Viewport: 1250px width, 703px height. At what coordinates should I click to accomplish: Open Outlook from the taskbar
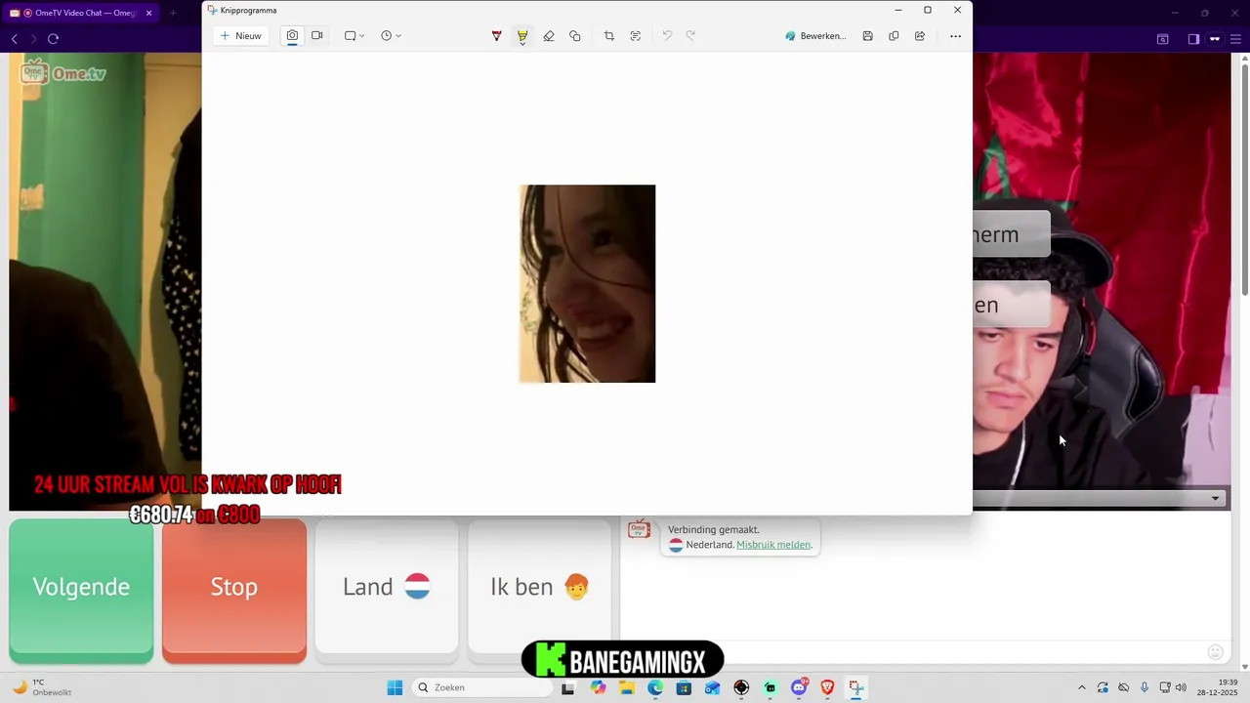click(x=713, y=687)
